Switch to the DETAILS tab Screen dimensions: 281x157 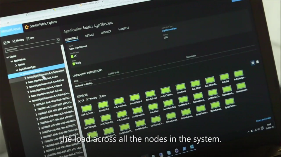[x=89, y=35]
